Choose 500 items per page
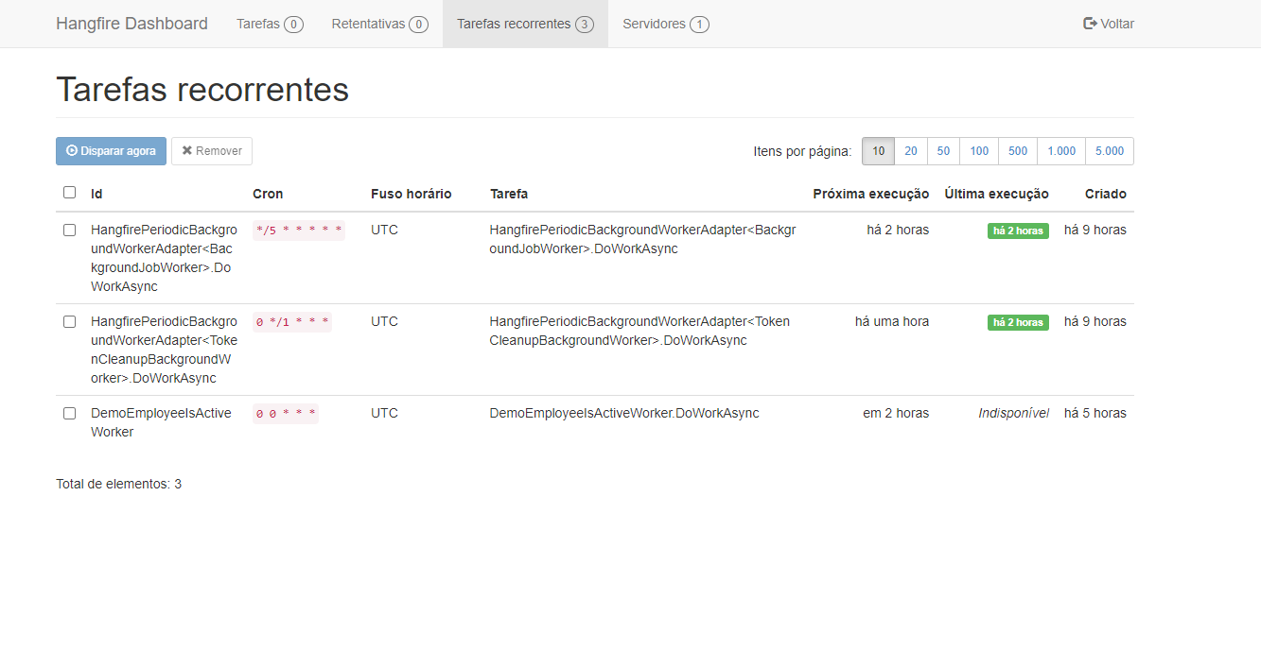The image size is (1261, 667). pos(1018,151)
